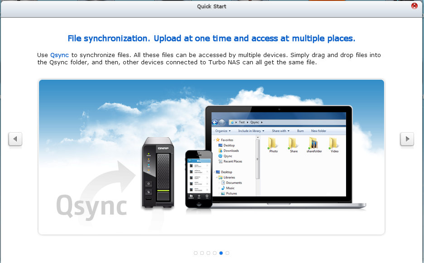Go to the previous Quick Start slide
Image resolution: width=424 pixels, height=263 pixels.
coord(15,139)
